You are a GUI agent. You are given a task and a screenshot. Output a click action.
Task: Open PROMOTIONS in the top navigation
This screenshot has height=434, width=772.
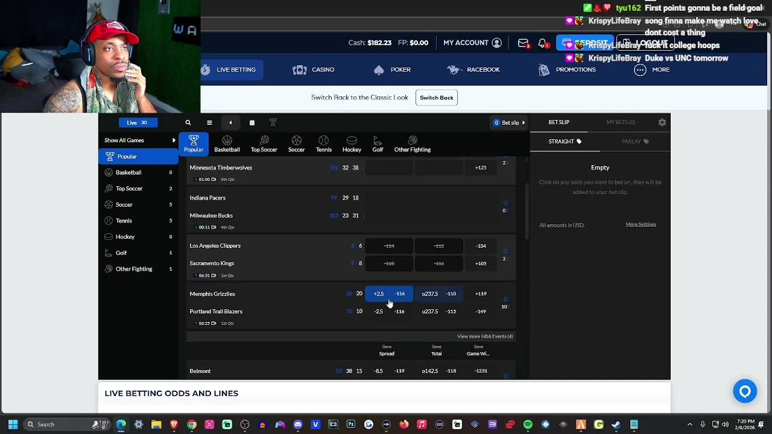pyautogui.click(x=567, y=70)
